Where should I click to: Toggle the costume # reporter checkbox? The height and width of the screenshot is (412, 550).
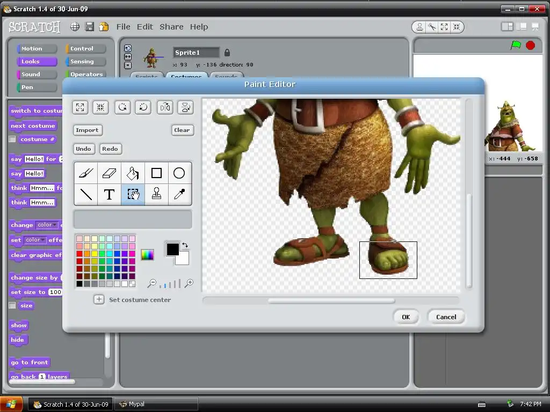click(x=12, y=139)
